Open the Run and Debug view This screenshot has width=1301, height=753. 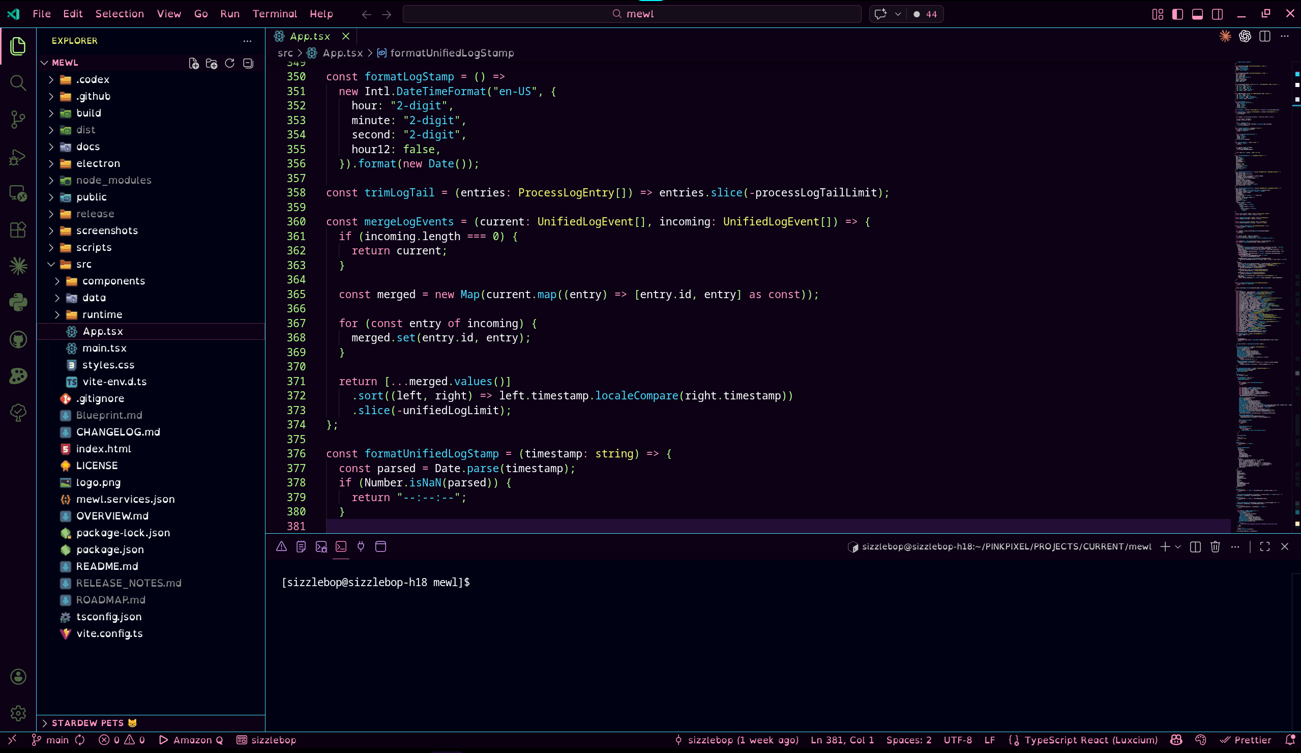[x=18, y=157]
